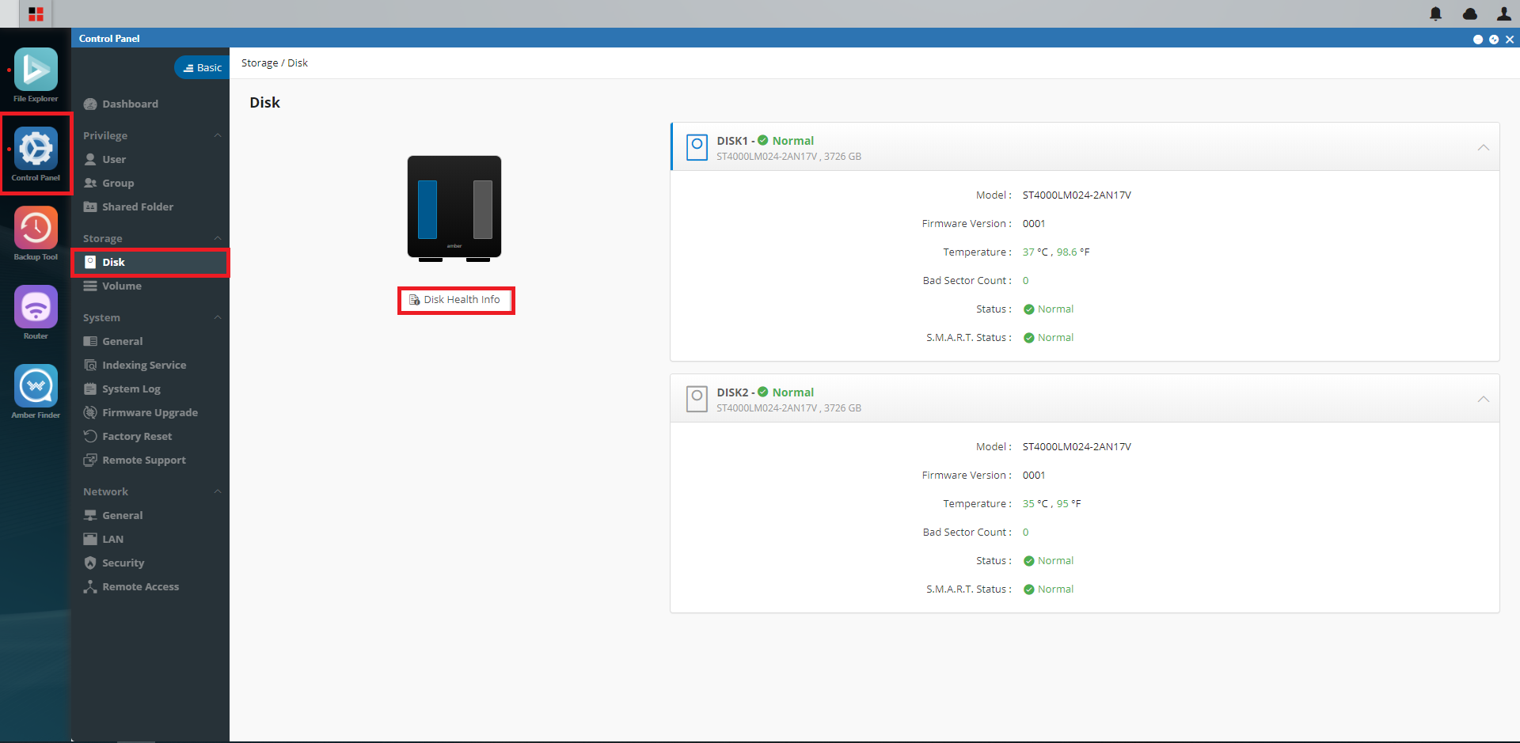
Task: Open the user account icon
Action: point(1503,13)
